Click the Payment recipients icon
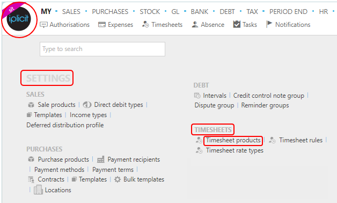This screenshot has width=337, height=203. pyautogui.click(x=101, y=160)
